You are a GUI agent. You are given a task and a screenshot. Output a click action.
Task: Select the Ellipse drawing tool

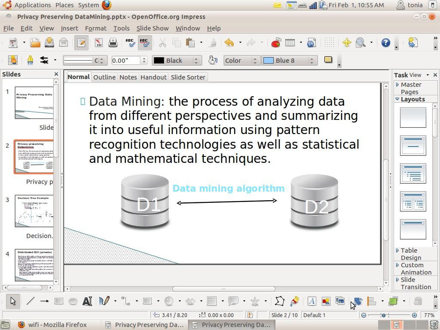[73, 301]
